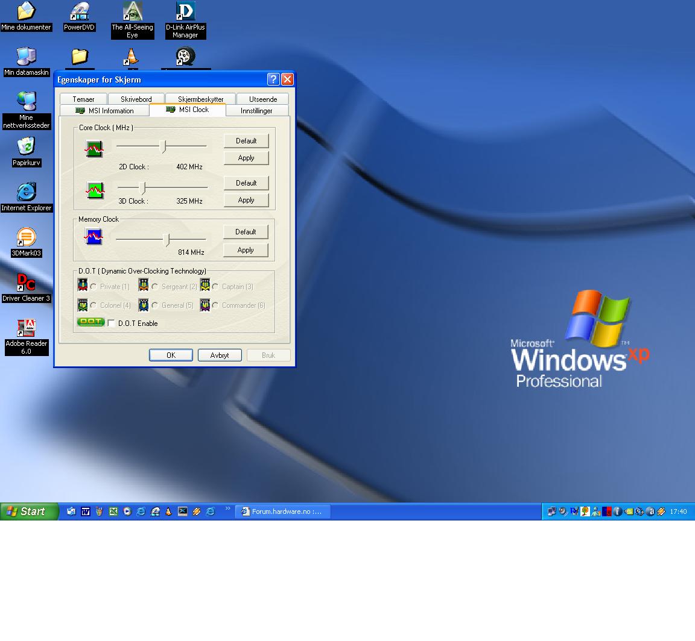Viewport: 695px width, 641px height.
Task: Switch to Forum.hardware.no taskbar window
Action: [x=283, y=511]
